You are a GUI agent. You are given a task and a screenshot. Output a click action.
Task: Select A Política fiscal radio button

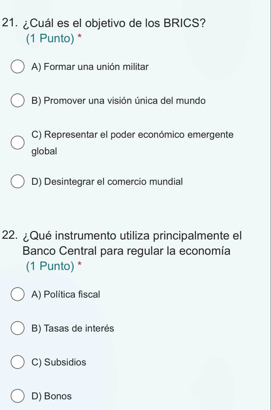click(17, 294)
